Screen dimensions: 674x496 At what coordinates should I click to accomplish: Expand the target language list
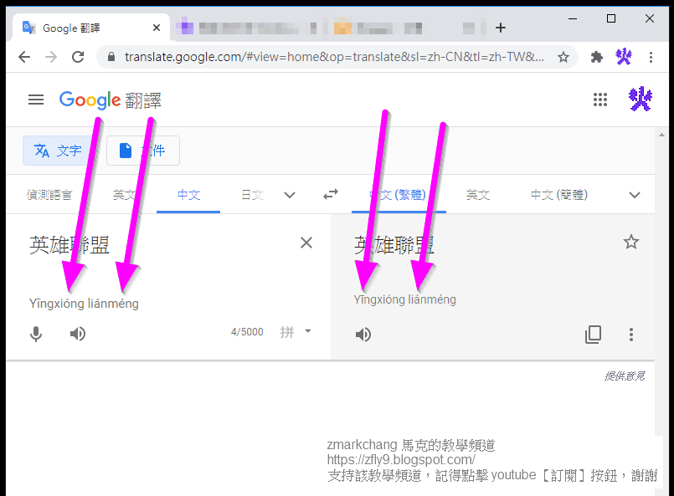(x=635, y=195)
